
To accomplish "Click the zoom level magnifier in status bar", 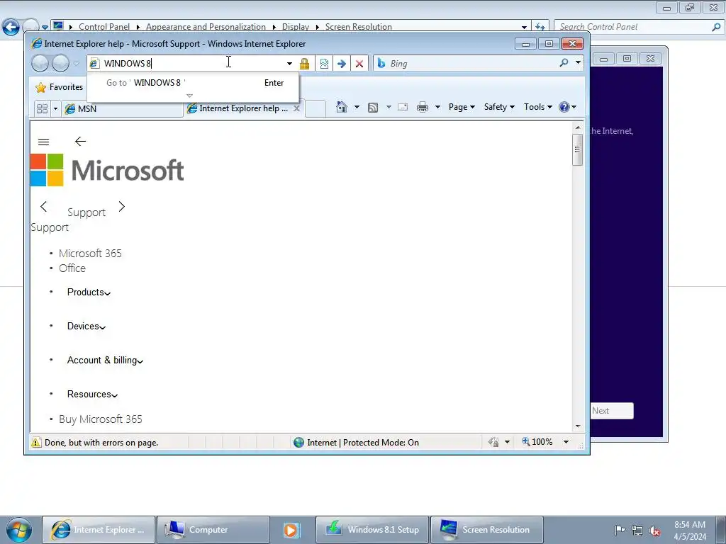I will [x=525, y=442].
